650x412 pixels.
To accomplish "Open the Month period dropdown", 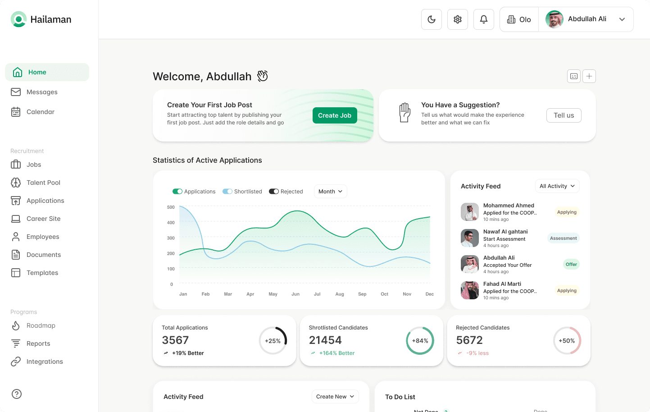I will click(x=330, y=192).
